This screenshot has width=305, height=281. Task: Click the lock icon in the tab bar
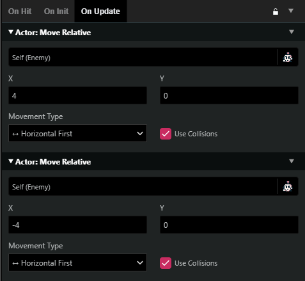point(276,12)
